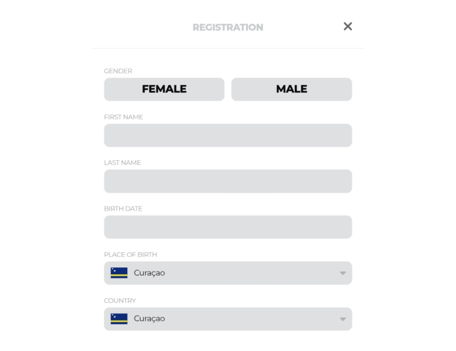Viewport: 456px width, 351px height.
Task: Click the Curaçao flag in Country field
Action: 119,319
